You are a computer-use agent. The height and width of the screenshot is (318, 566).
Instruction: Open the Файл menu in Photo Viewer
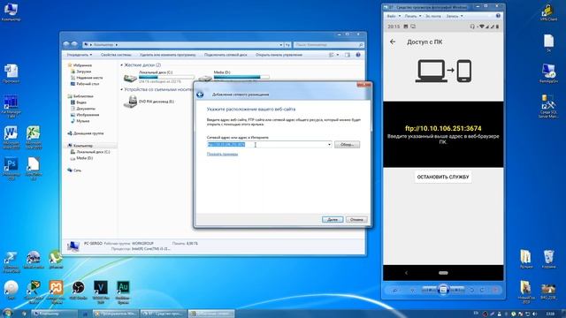point(394,16)
